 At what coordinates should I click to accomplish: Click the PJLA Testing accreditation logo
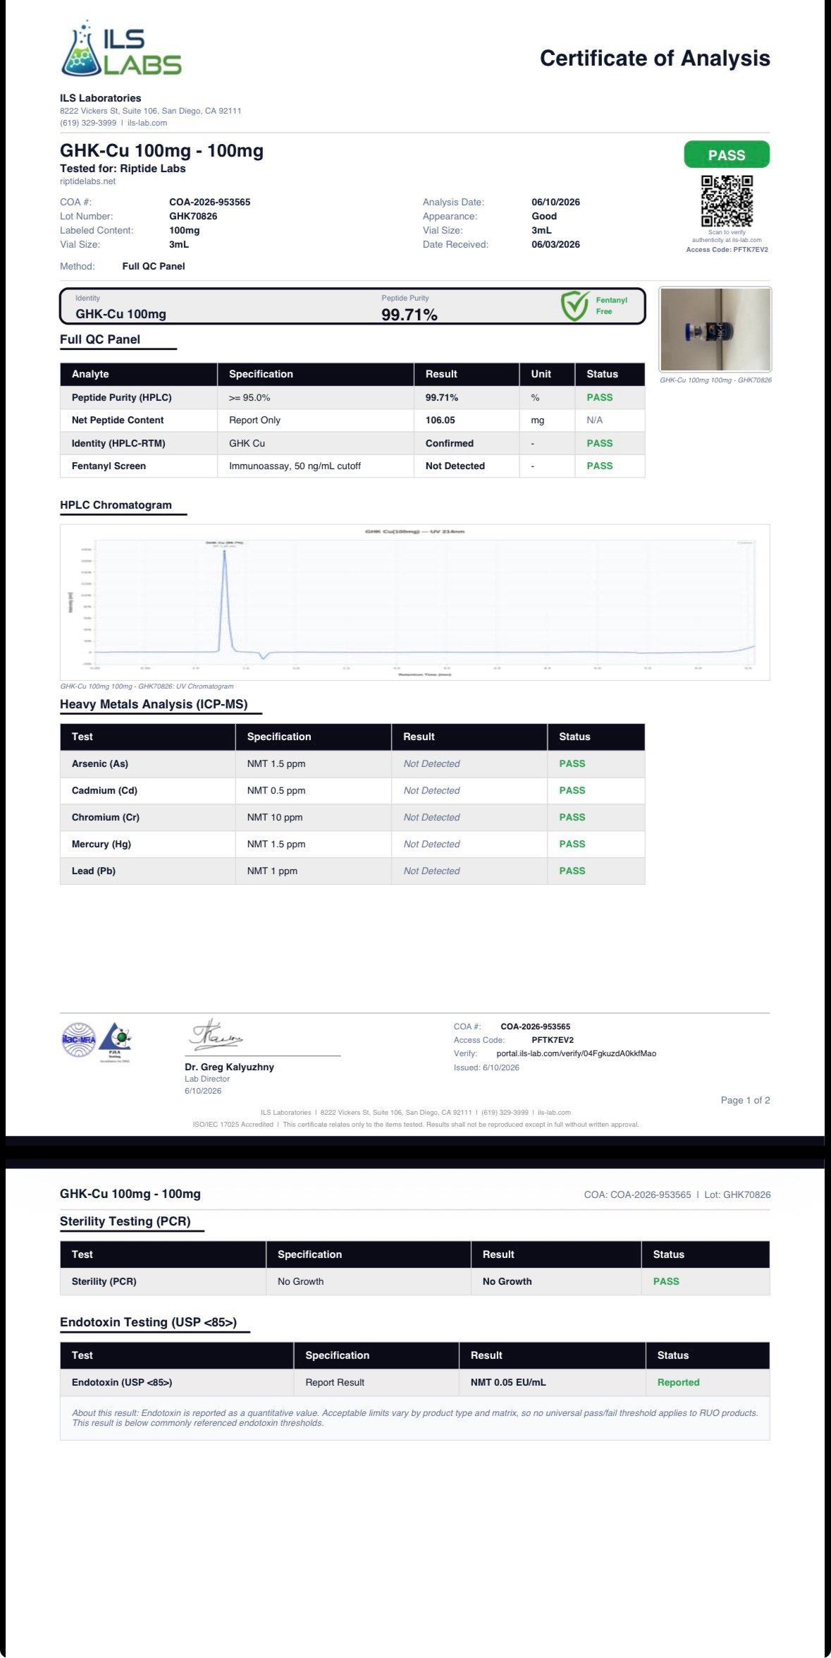pos(115,1041)
